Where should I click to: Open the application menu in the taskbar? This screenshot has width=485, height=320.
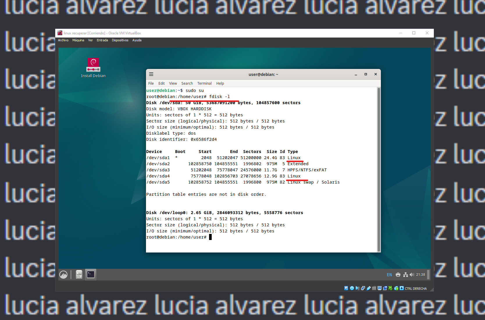tap(64, 274)
